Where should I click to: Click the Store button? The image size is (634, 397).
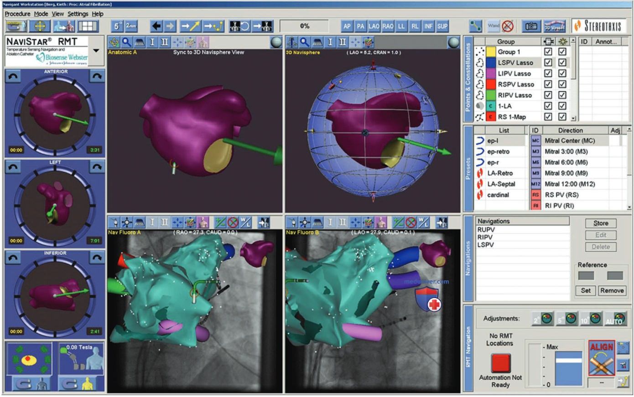pyautogui.click(x=600, y=223)
